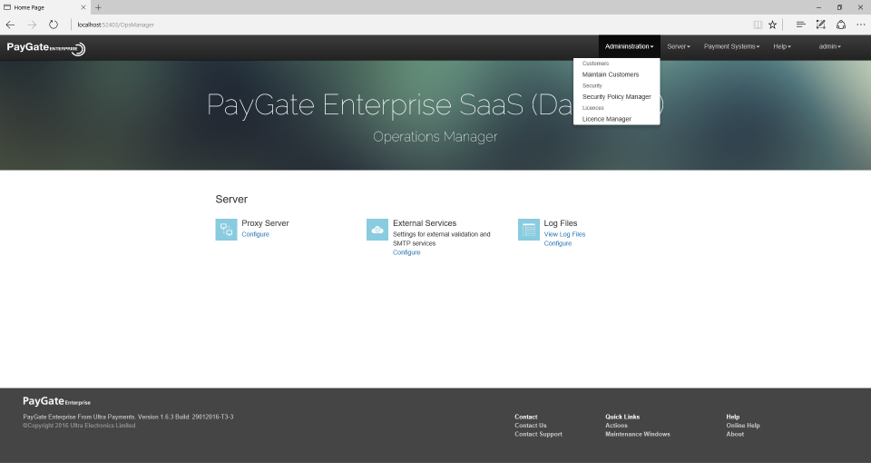Open Security Policy Manager
The width and height of the screenshot is (871, 472).
tap(617, 97)
